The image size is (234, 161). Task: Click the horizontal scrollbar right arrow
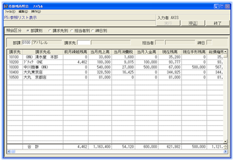225,151
